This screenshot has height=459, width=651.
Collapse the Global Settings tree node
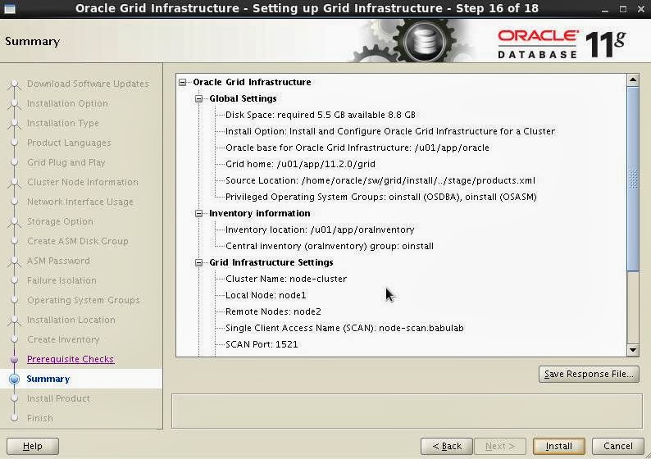(x=199, y=99)
